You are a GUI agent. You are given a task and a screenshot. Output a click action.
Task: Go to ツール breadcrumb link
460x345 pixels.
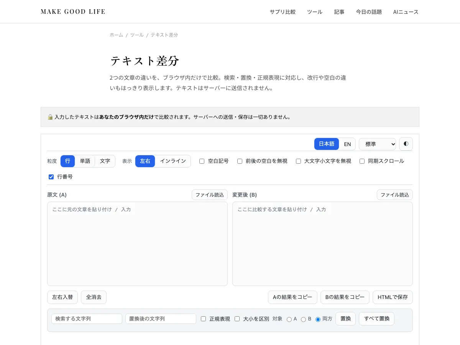point(137,35)
